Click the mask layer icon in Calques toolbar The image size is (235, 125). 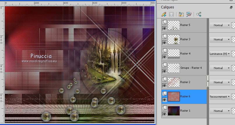click(x=171, y=14)
